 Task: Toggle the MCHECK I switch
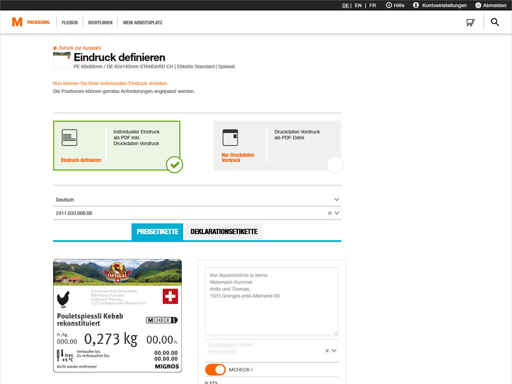tap(215, 369)
